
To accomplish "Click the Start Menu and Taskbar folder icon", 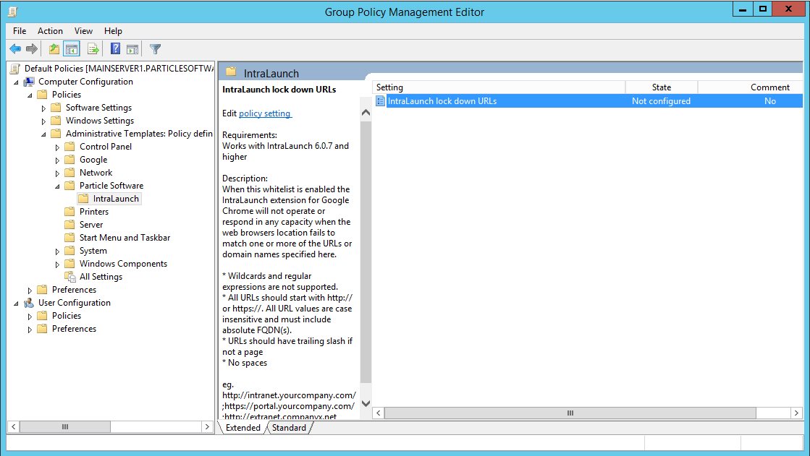I will (69, 237).
